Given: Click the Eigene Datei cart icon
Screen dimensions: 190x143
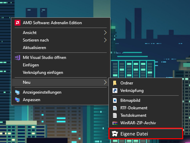Looking at the screenshot, I should tap(115, 134).
